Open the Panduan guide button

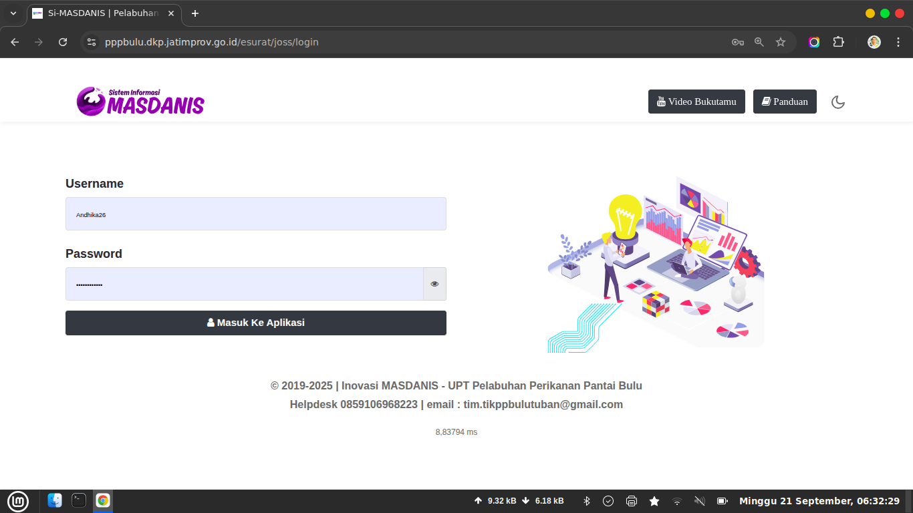click(x=785, y=102)
